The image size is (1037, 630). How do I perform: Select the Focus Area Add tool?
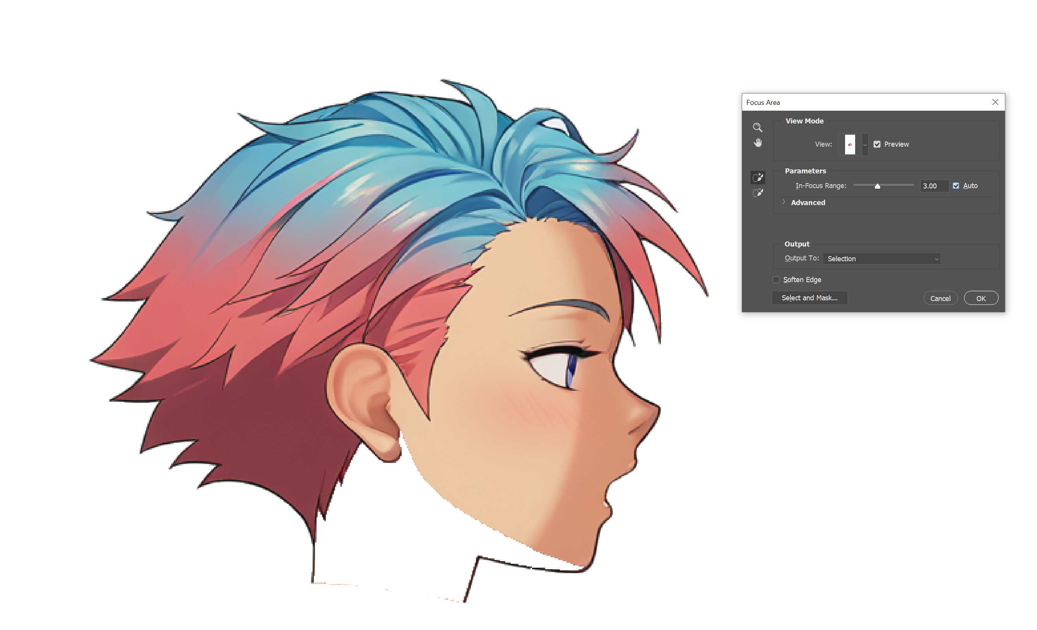coord(758,178)
